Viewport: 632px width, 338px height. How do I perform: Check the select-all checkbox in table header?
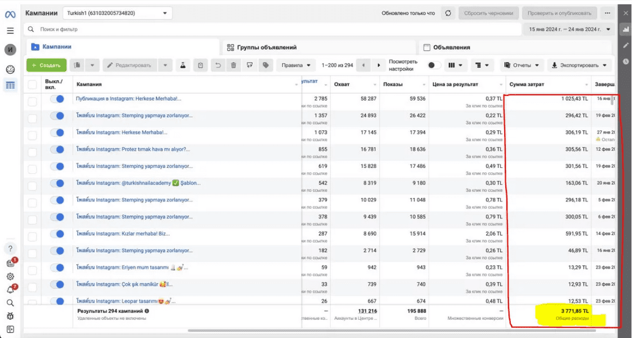coord(32,84)
